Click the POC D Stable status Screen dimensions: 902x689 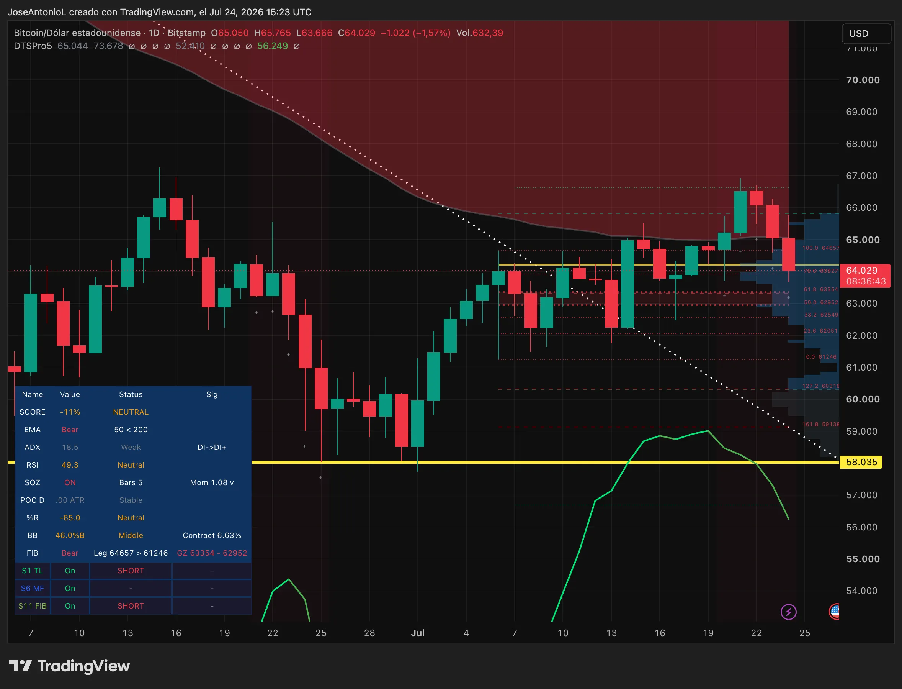131,500
